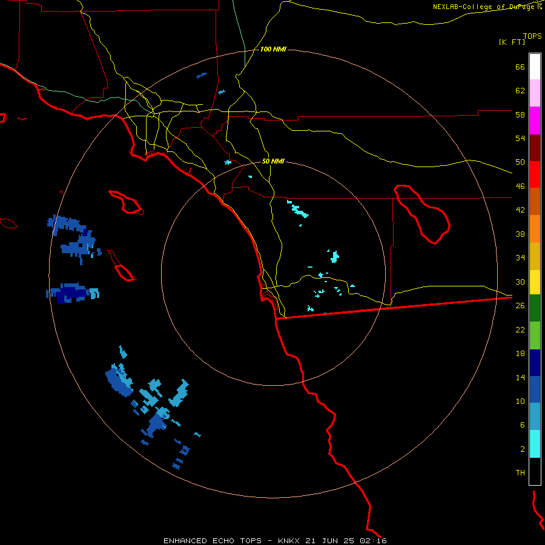Screen dimensions: 545x545
Task: Select the "14" legend value
Action: click(520, 377)
